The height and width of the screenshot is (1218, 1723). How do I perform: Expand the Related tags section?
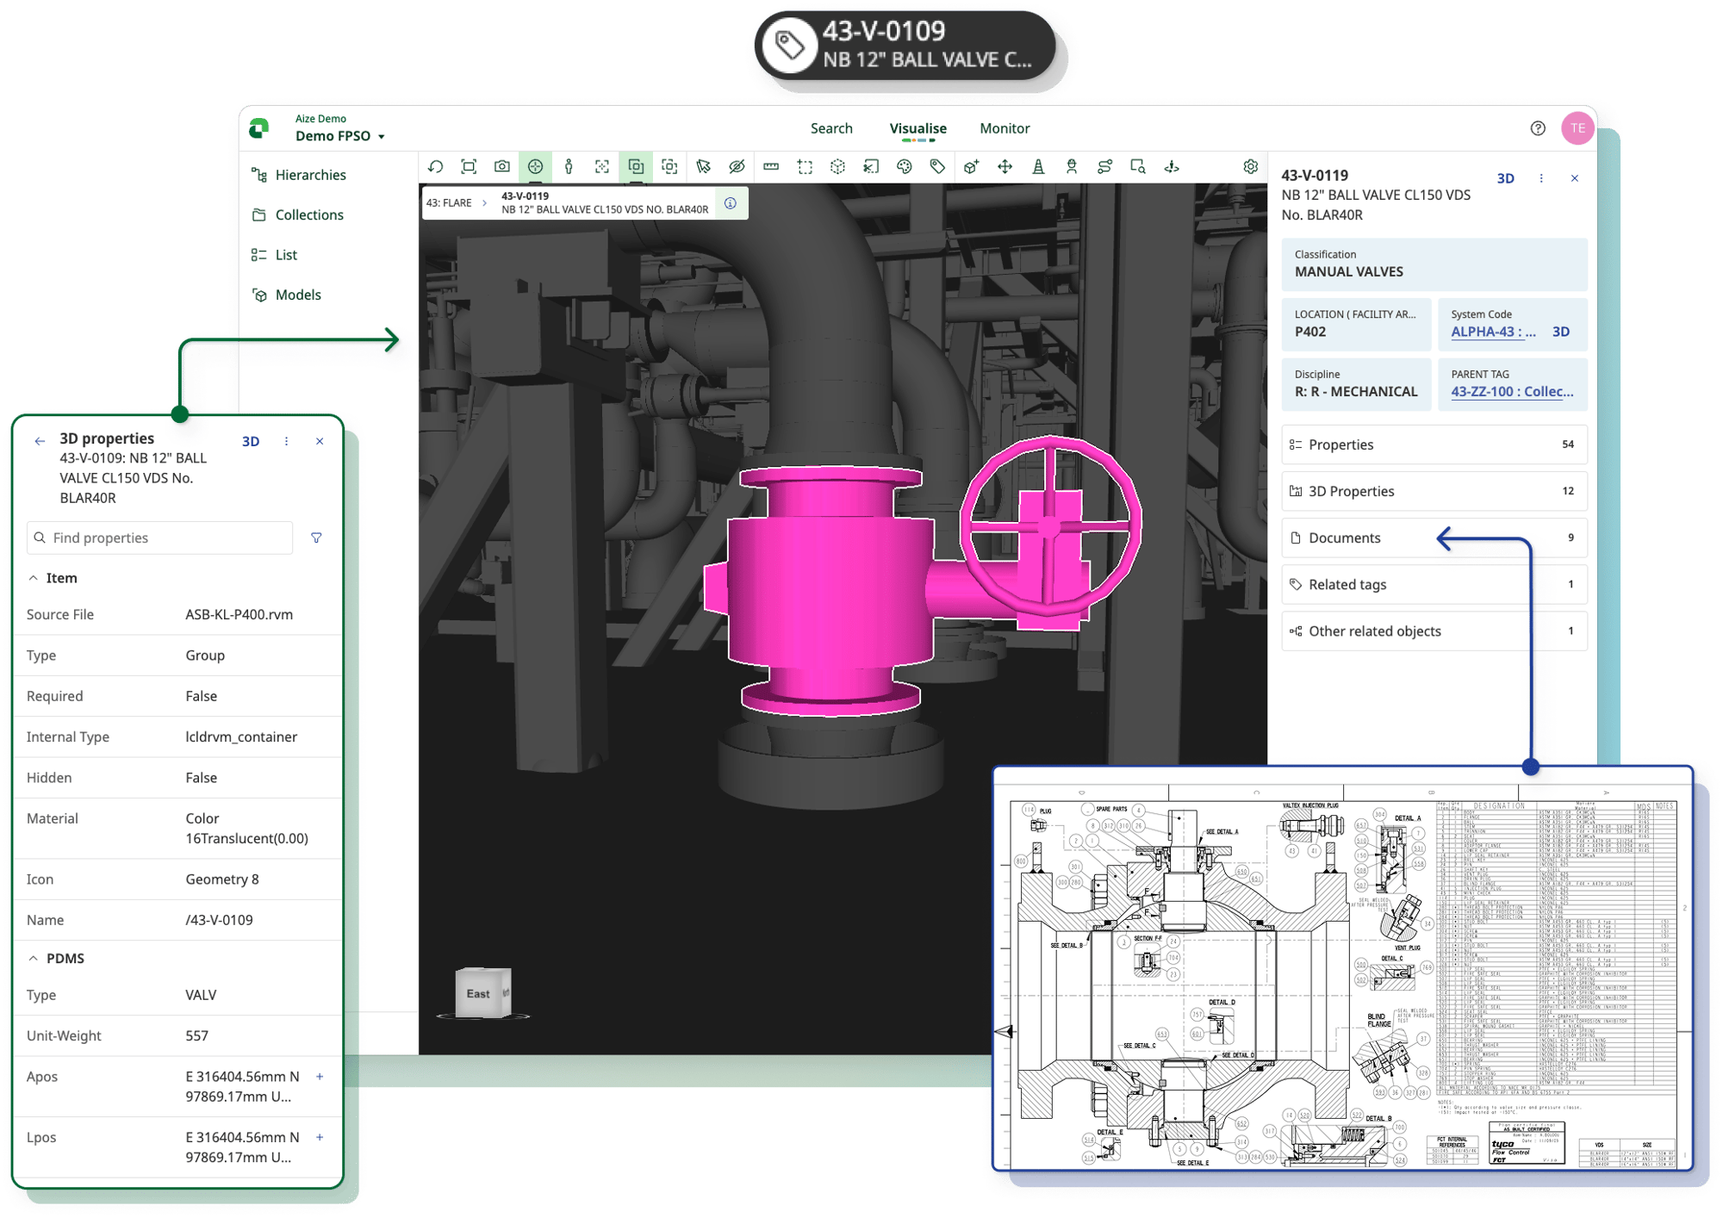tap(1434, 584)
